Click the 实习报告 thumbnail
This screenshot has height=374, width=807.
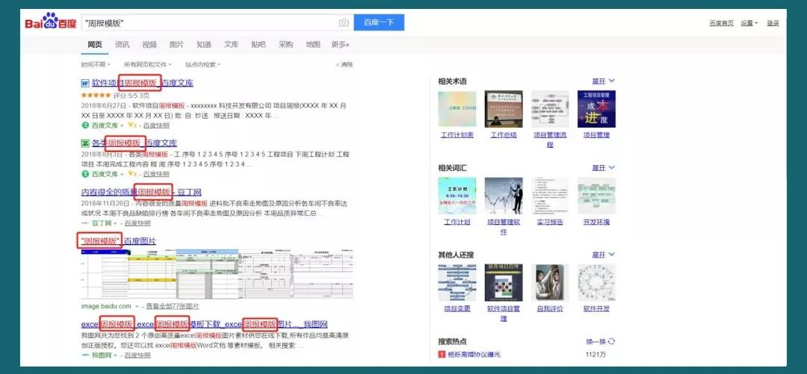[550, 196]
